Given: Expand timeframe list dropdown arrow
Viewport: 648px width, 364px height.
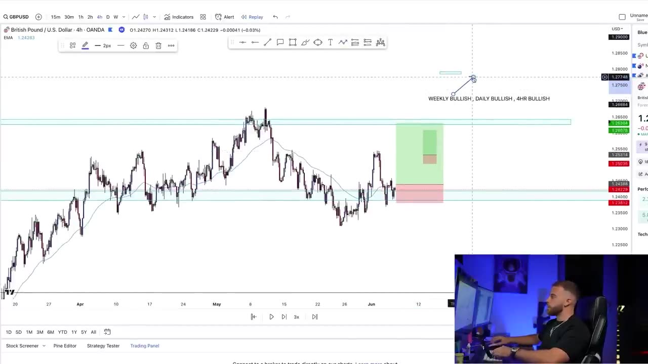Looking at the screenshot, I should (124, 17).
